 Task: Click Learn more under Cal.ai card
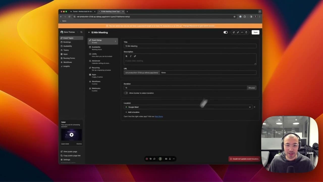tap(65, 144)
